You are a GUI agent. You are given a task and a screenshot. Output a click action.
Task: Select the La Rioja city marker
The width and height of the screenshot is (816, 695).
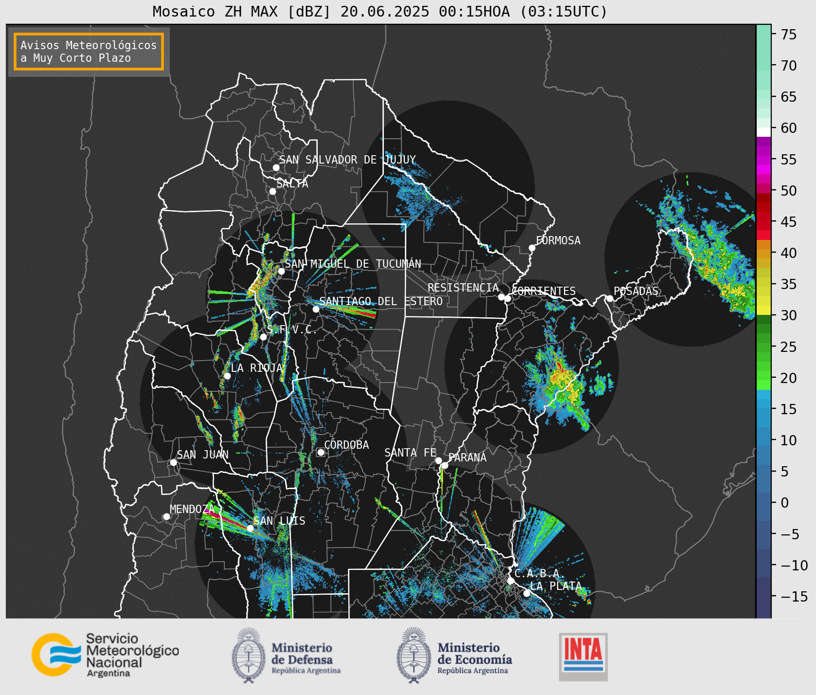tap(227, 376)
